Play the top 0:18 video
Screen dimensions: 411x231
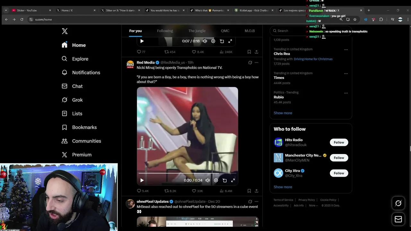142,41
